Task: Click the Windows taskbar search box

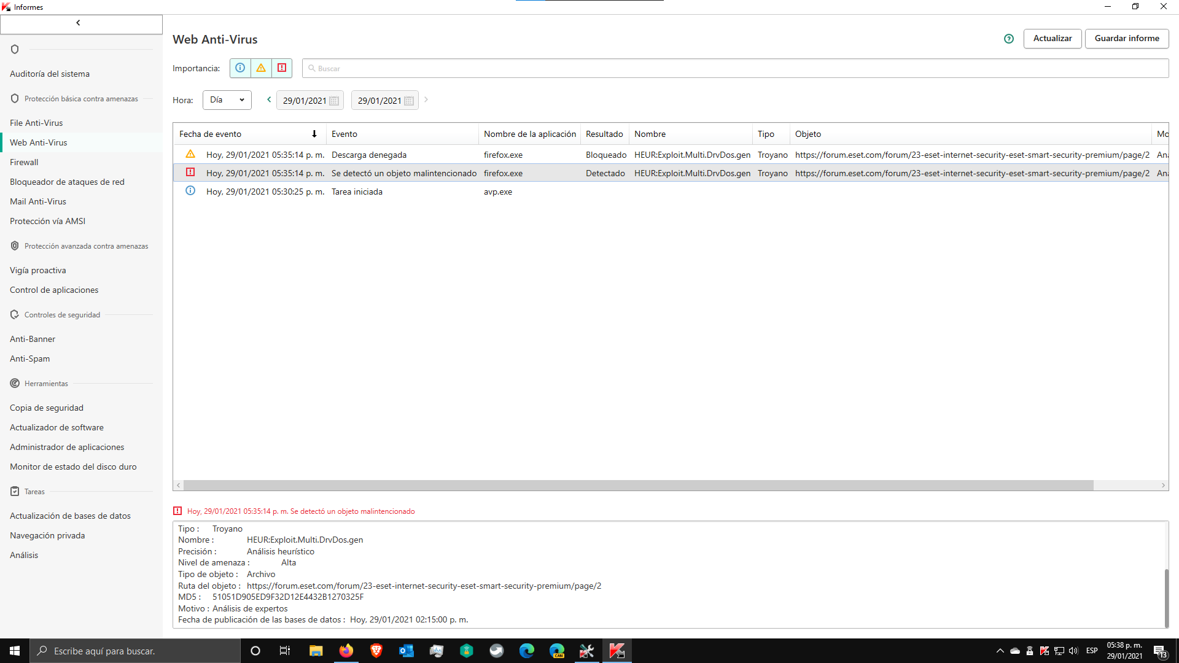Action: (x=135, y=651)
